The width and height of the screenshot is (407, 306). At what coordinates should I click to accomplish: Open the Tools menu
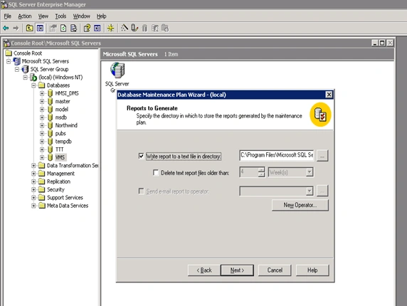(60, 16)
